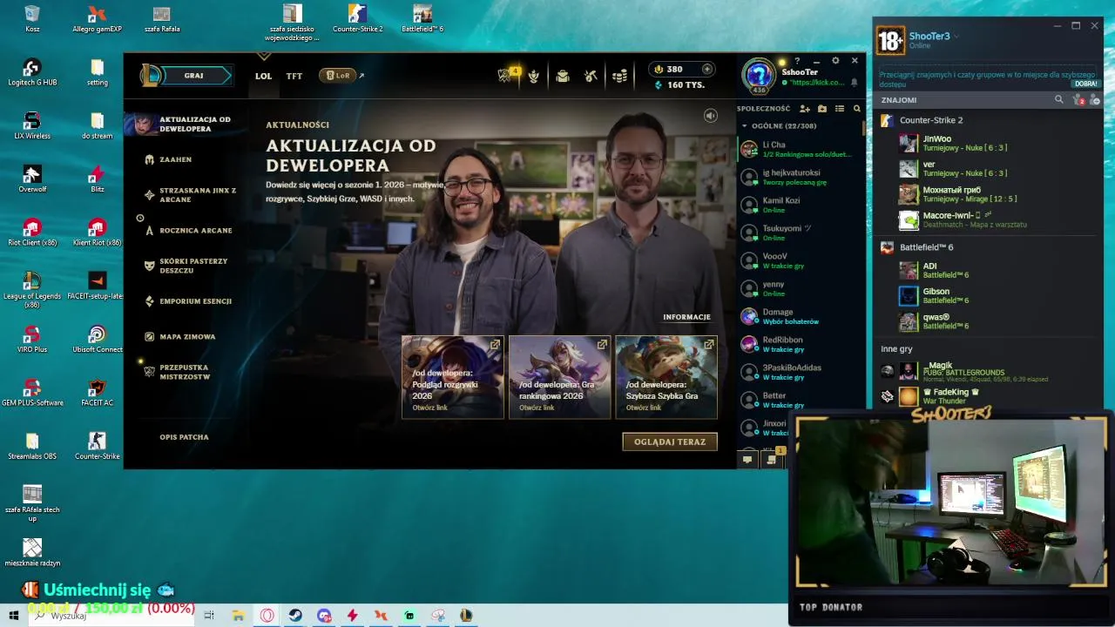Select Aktualizacja od dewelopera in sidebar
Image resolution: width=1115 pixels, height=627 pixels.
click(x=185, y=124)
